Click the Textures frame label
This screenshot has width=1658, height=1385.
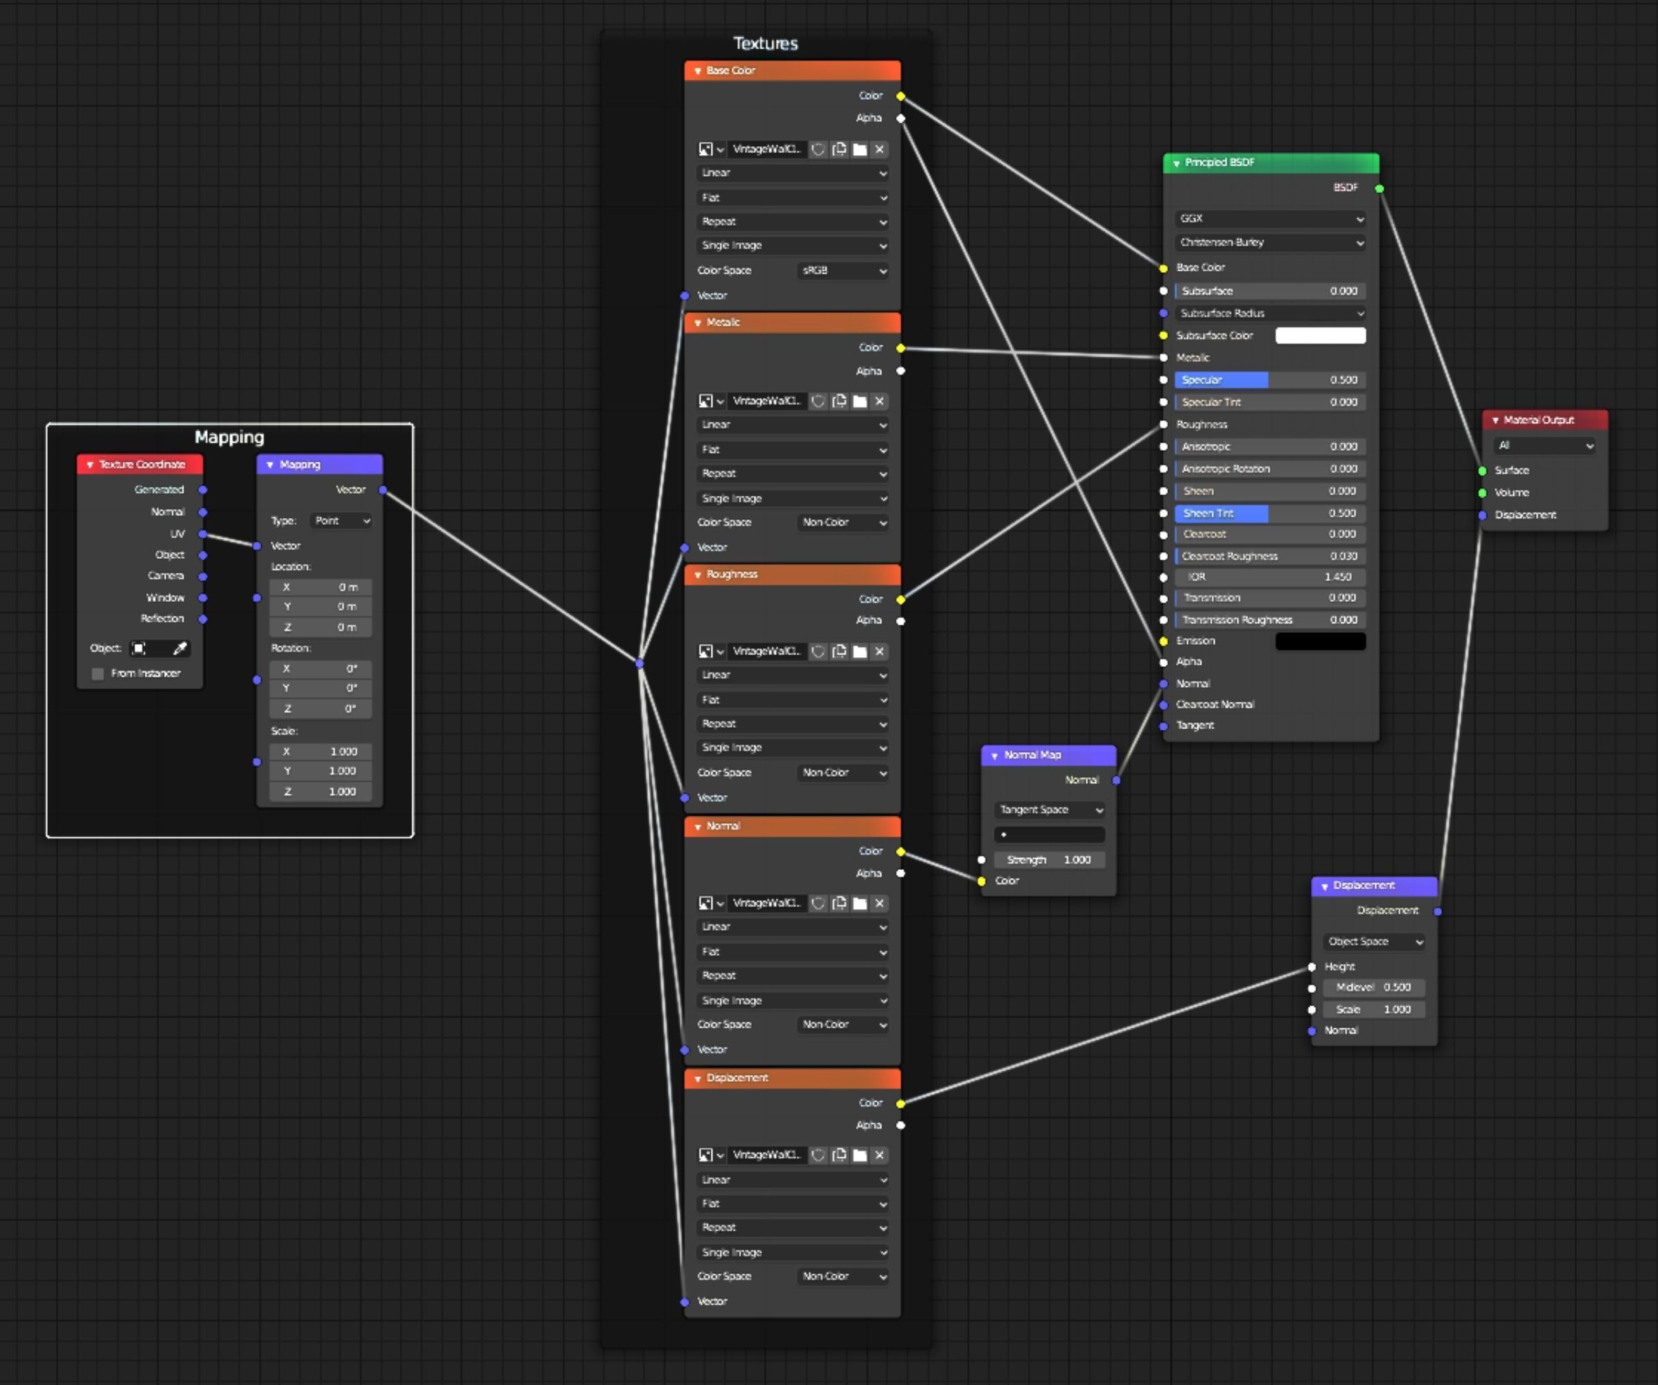pyautogui.click(x=765, y=44)
